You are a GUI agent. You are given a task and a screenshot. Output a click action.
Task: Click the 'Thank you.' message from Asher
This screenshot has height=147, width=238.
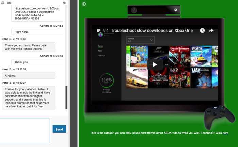(x=37, y=62)
